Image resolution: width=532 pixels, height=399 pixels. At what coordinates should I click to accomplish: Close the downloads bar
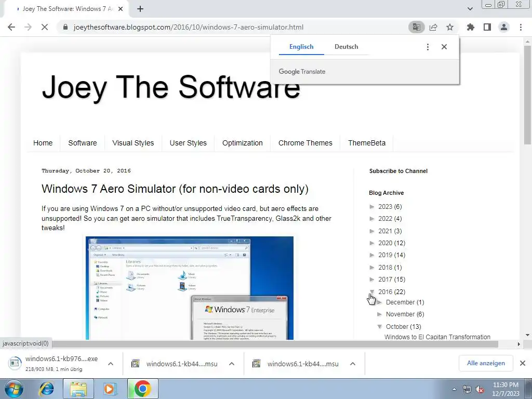523,363
